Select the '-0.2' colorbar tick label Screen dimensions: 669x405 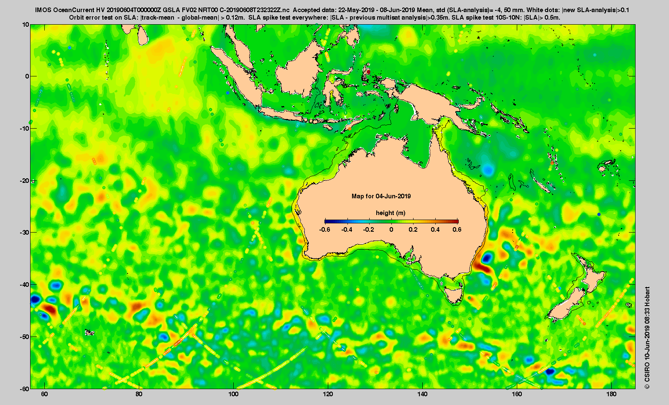[369, 230]
